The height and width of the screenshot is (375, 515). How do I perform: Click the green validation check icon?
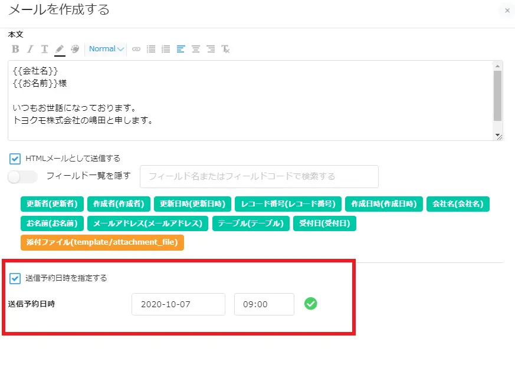click(311, 304)
